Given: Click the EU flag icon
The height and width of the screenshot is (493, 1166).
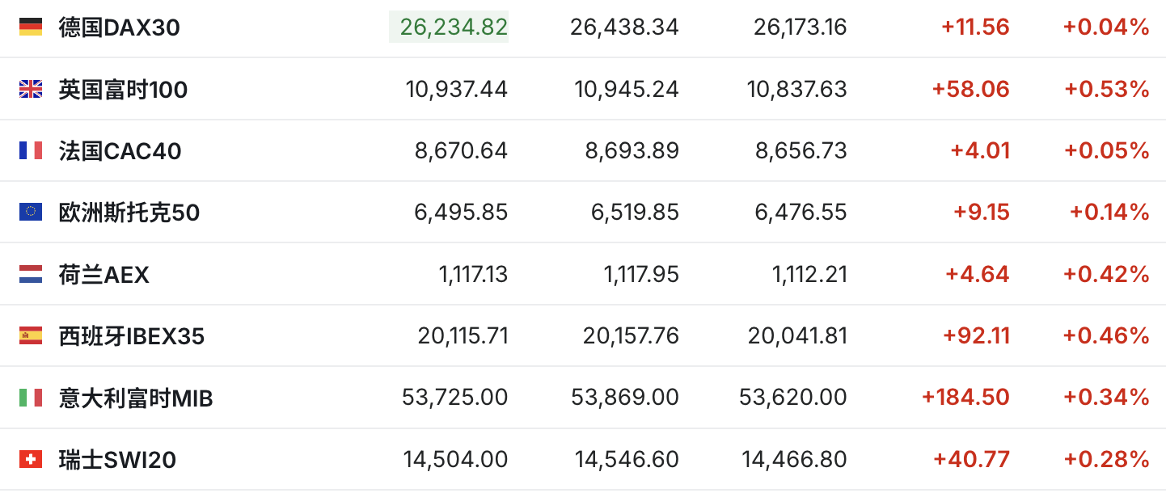Looking at the screenshot, I should coord(31,212).
